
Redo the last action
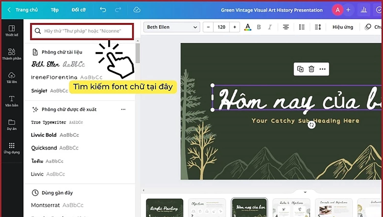click(x=118, y=10)
